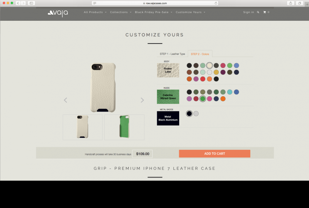Show previous product image arrow

point(66,100)
